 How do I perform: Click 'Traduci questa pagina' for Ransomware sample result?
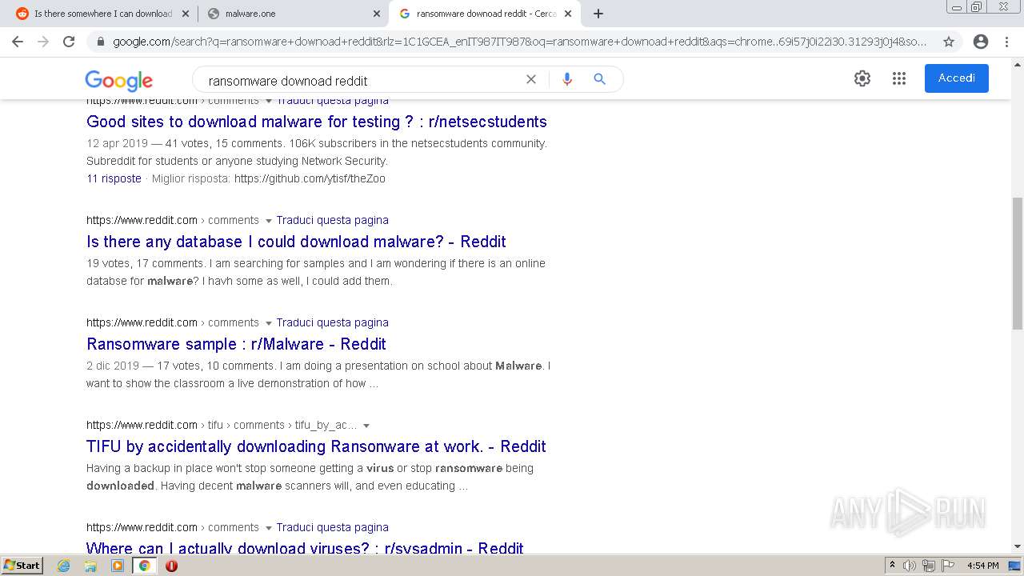pos(332,322)
